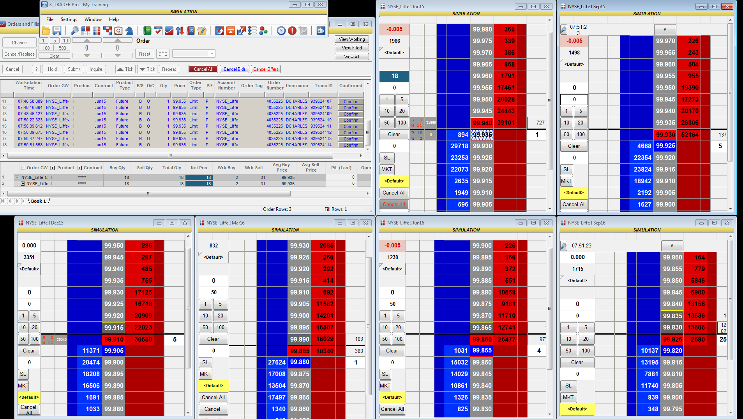Open the colored bullet list icon
743x419 pixels.
tap(252, 31)
